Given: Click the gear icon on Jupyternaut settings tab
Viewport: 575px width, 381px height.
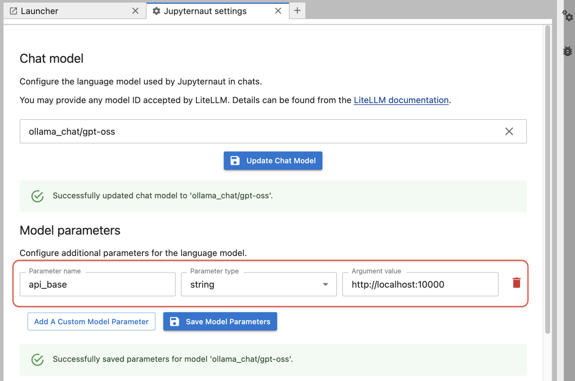Looking at the screenshot, I should 156,11.
